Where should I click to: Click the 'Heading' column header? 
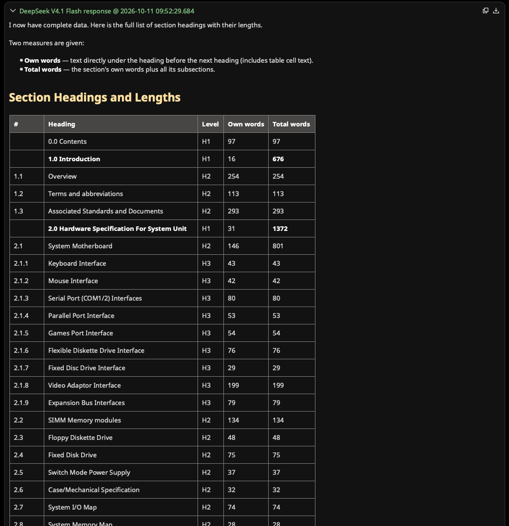(121, 124)
